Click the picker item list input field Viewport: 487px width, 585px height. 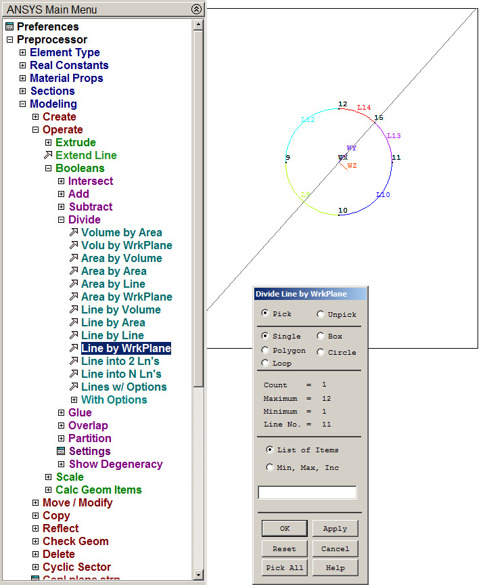tap(307, 492)
